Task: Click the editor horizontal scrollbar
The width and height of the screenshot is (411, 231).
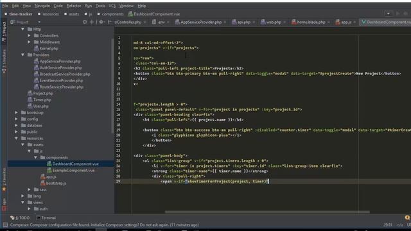Action: pyautogui.click(x=267, y=212)
